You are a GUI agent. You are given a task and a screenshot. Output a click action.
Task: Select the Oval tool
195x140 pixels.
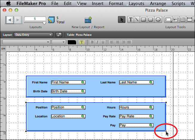pos(158,20)
